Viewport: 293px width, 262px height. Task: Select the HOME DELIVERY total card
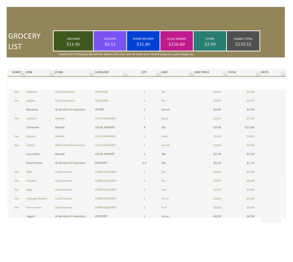143,41
